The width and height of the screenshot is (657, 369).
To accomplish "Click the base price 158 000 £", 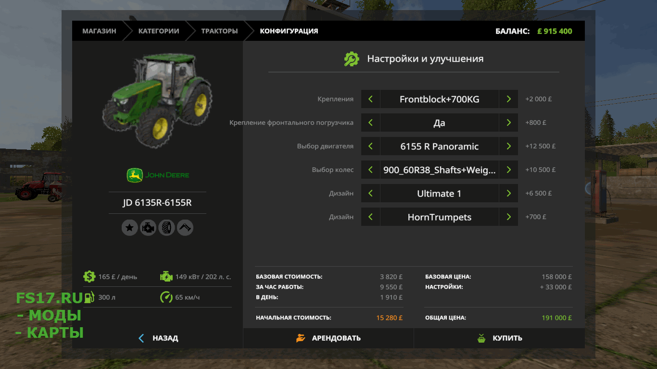I will pos(556,277).
